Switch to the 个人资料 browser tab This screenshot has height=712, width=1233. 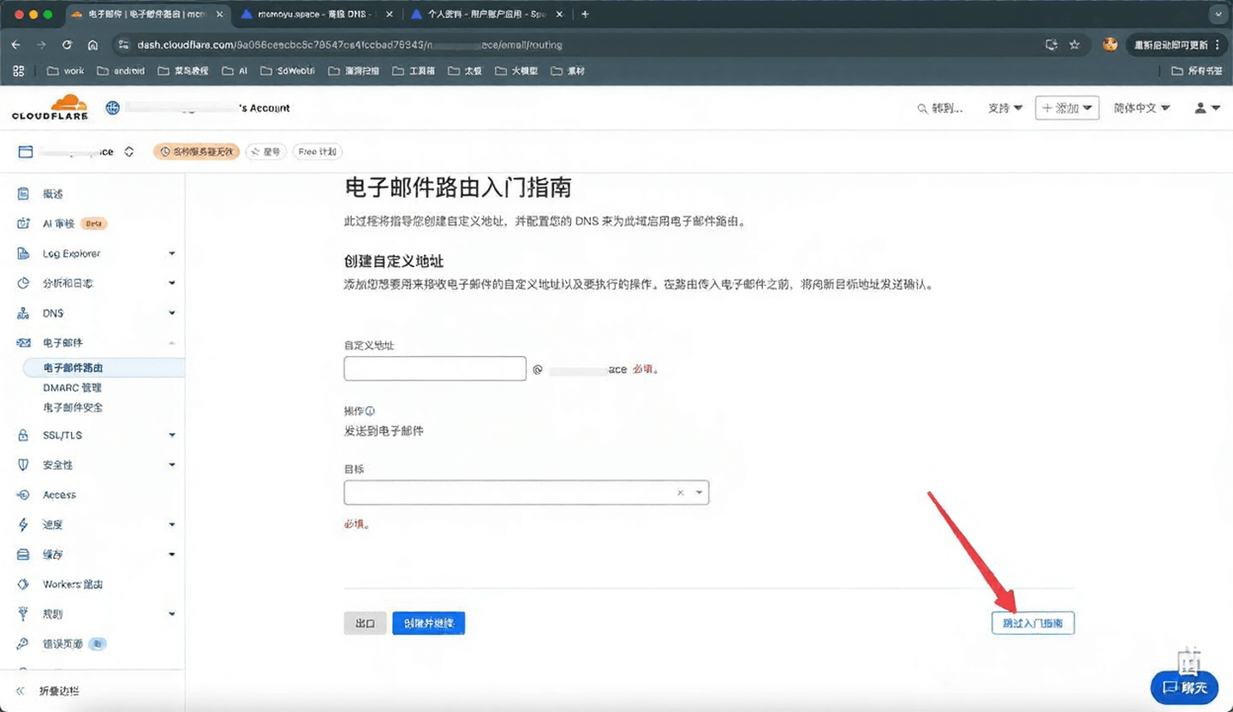pos(484,15)
